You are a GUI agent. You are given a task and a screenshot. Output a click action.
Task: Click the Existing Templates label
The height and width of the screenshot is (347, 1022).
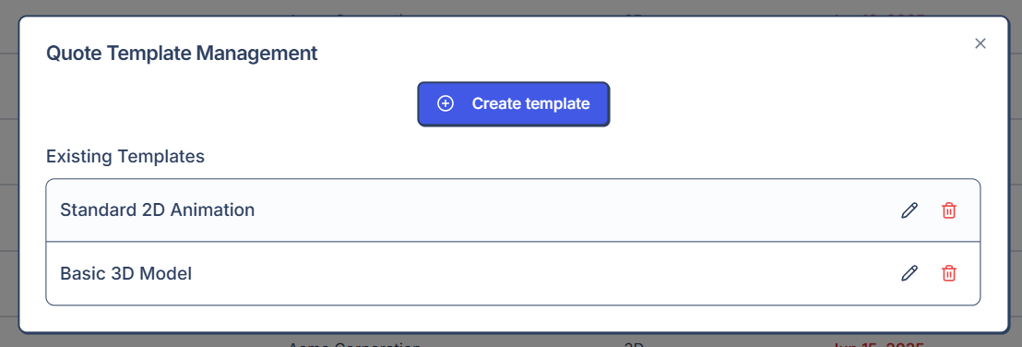tap(125, 157)
